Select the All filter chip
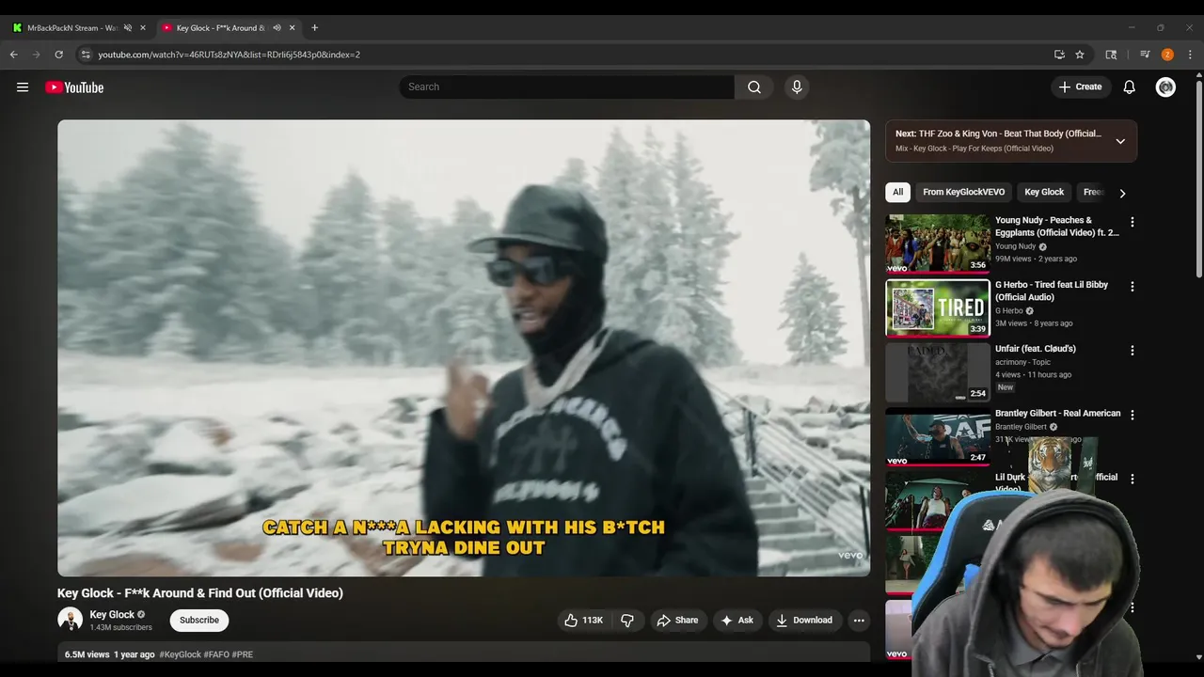The image size is (1204, 677). 897,192
